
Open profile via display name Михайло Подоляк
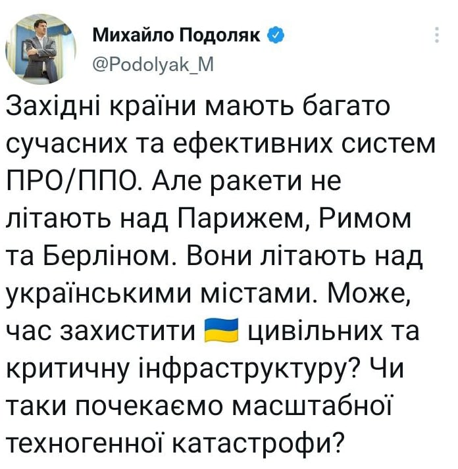[x=176, y=36]
